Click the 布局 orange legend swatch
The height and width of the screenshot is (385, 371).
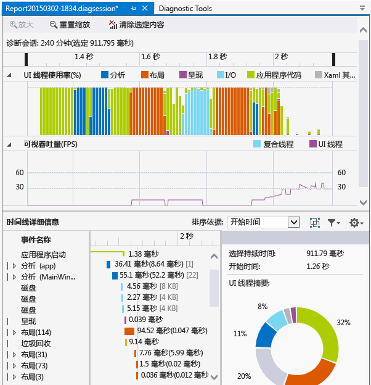pos(145,75)
